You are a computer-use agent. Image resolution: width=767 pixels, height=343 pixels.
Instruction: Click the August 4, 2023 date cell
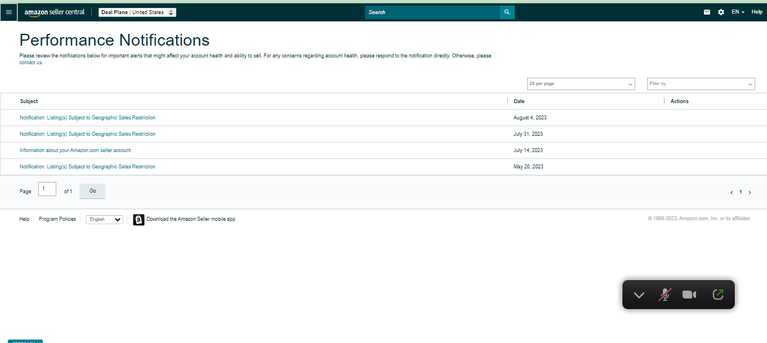click(x=530, y=118)
